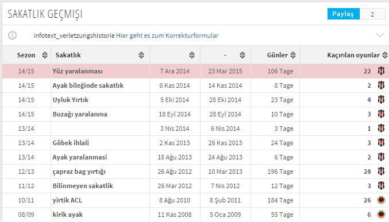Click club crest in Bilinmeyen sakatlik row

(382, 186)
